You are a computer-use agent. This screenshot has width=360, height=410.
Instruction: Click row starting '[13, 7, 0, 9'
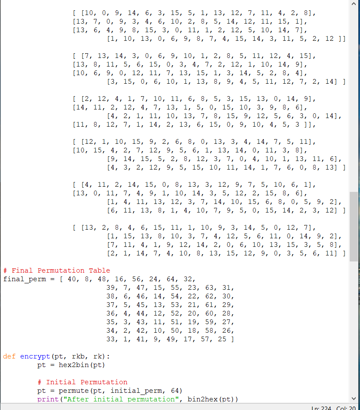(x=190, y=21)
